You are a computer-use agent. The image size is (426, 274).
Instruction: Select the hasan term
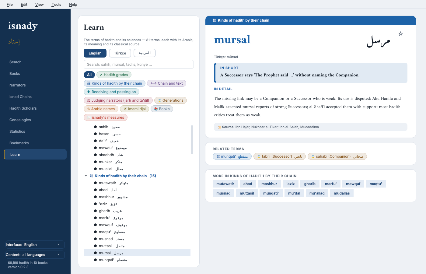pyautogui.click(x=137, y=134)
